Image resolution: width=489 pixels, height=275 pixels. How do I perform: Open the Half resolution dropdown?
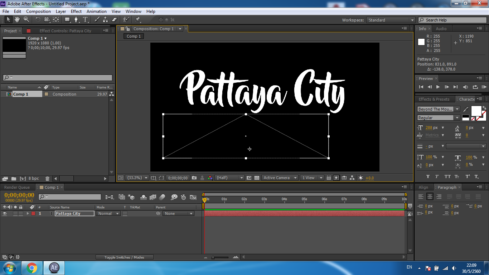coord(229,178)
